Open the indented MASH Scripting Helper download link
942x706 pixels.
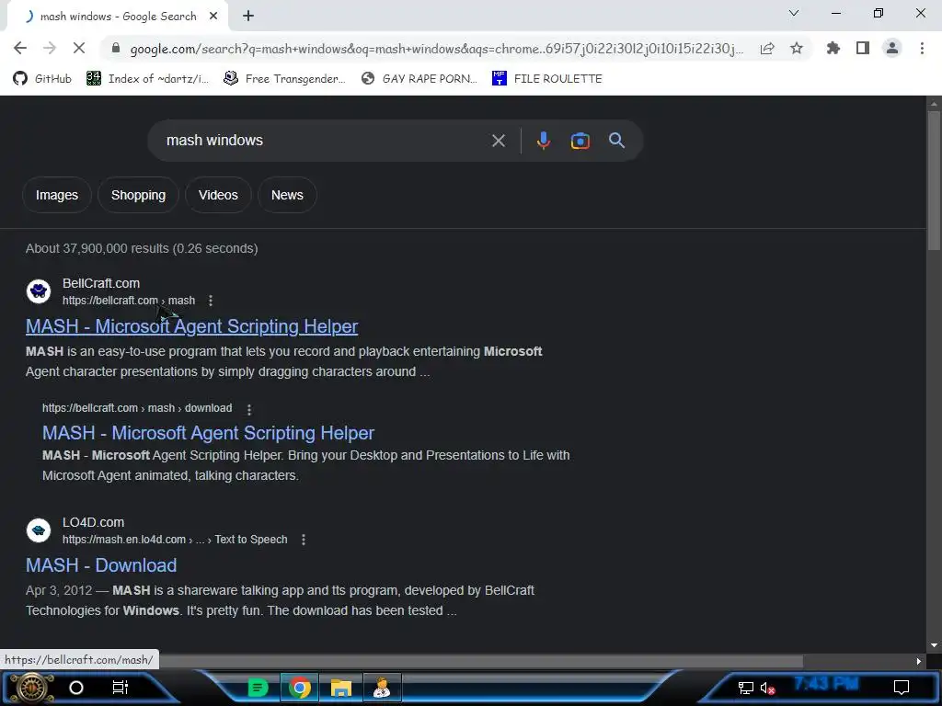pyautogui.click(x=209, y=433)
